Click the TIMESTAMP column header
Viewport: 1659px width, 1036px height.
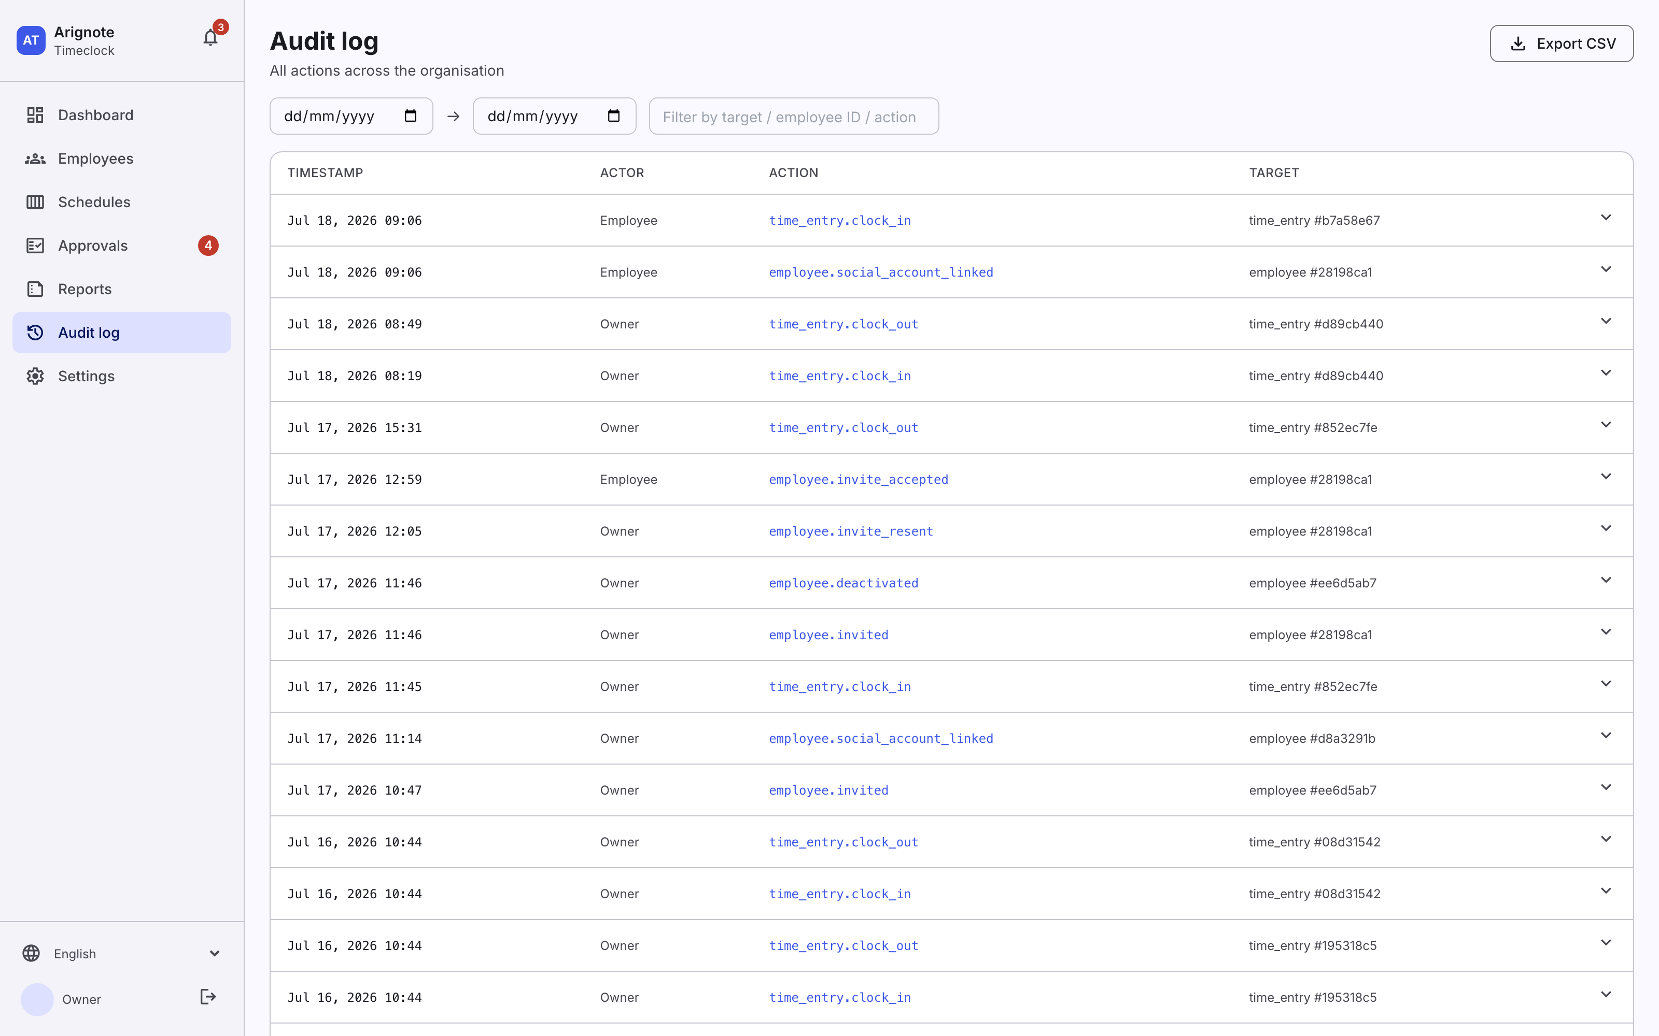click(x=325, y=172)
